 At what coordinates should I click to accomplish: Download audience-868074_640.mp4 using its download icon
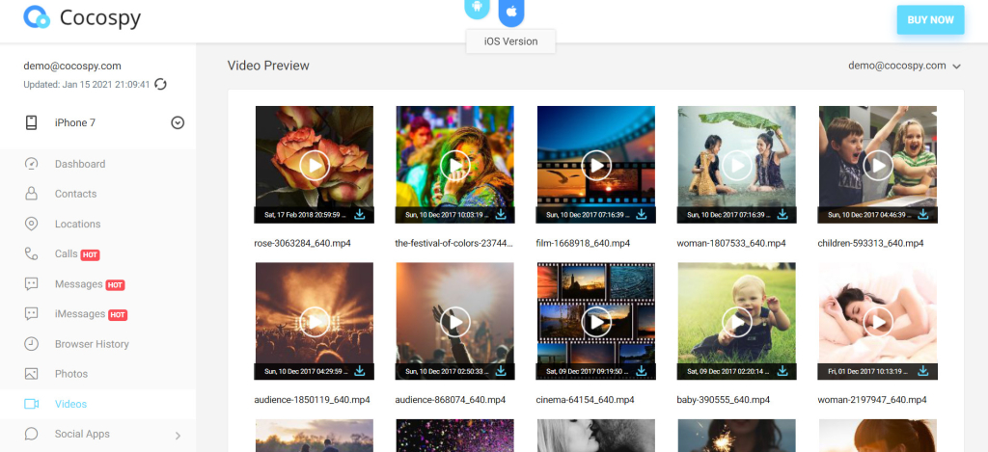tap(501, 371)
